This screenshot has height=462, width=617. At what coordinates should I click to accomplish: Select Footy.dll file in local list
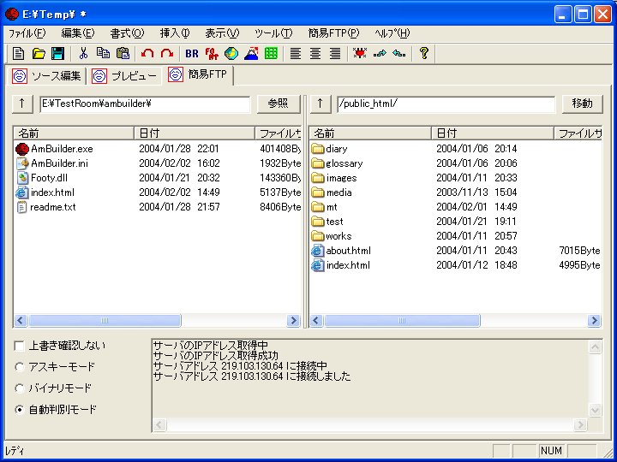pyautogui.click(x=49, y=178)
